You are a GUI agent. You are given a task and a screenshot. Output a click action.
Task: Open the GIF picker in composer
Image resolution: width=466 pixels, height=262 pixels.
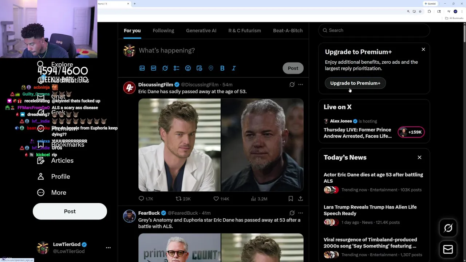154,68
